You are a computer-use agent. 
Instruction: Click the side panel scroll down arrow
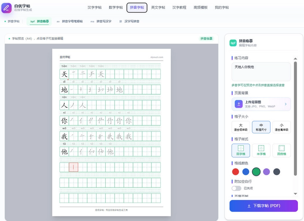(x=295, y=194)
